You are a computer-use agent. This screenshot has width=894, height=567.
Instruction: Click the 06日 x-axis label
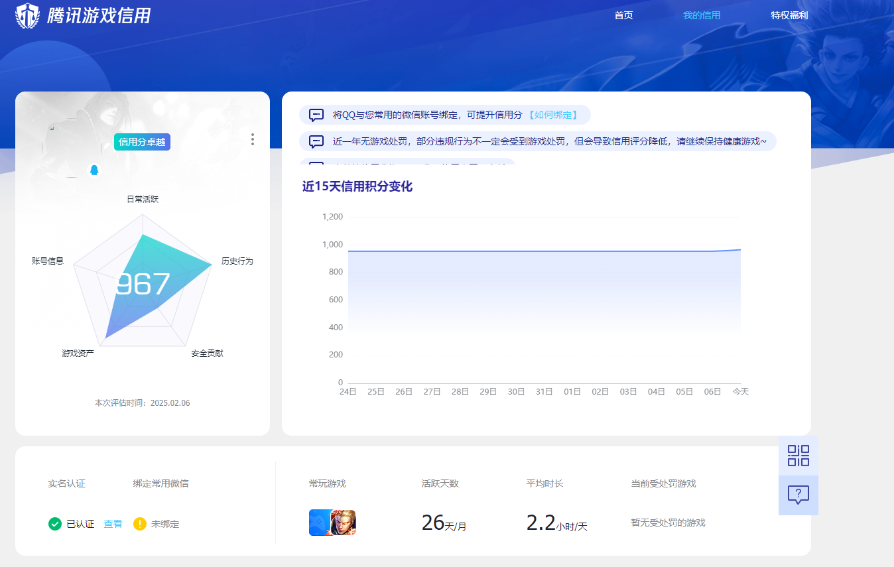pos(712,392)
